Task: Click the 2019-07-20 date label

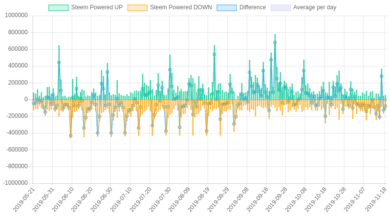Action: pos(141,199)
